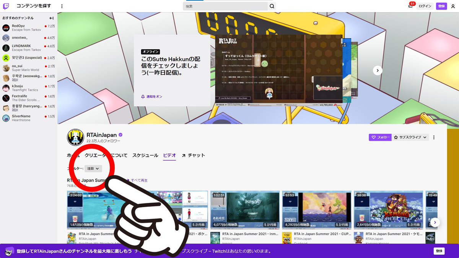Click the 登録 button in bottom banner
The image size is (459, 258).
[439, 251]
